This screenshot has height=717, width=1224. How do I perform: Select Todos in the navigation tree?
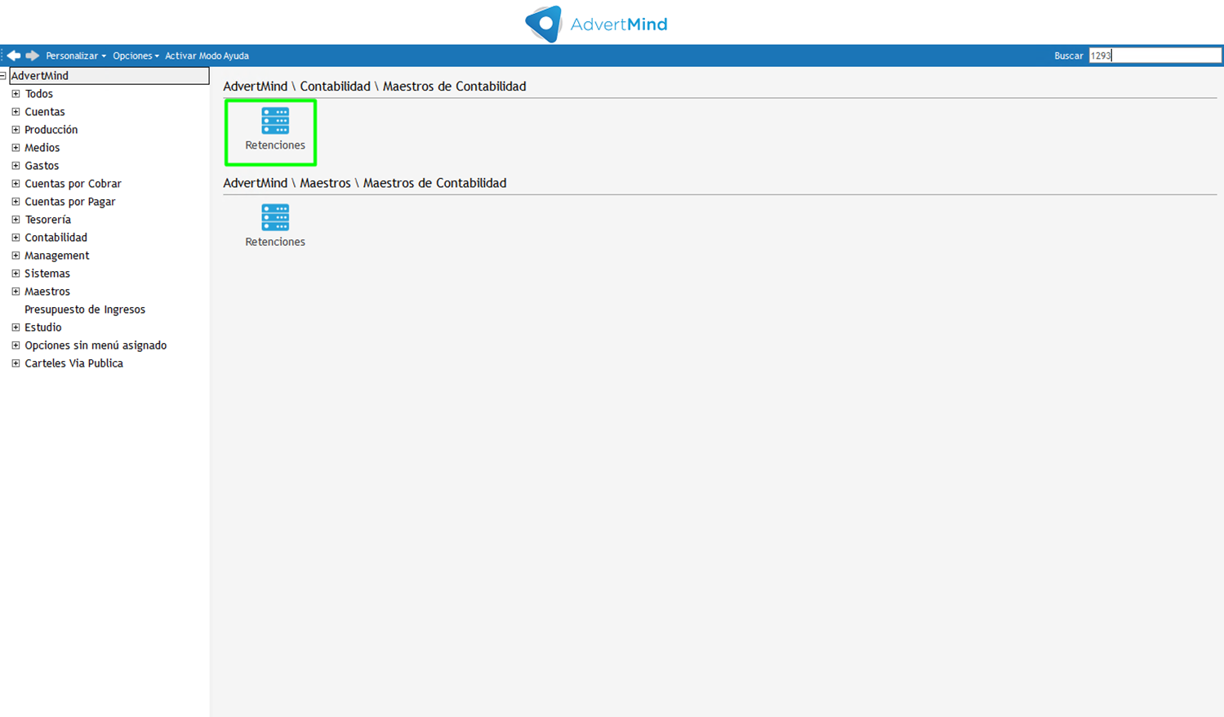(x=38, y=94)
